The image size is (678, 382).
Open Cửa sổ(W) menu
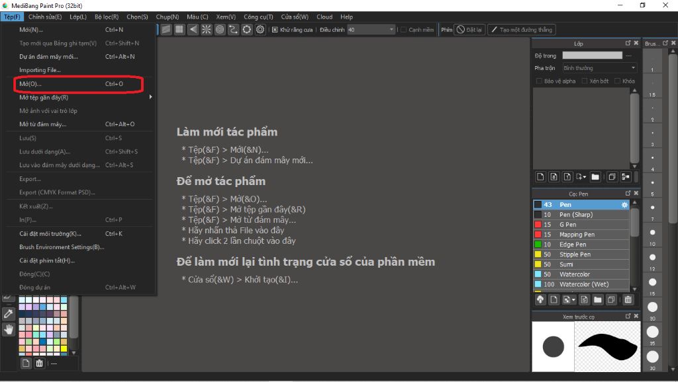(x=295, y=17)
